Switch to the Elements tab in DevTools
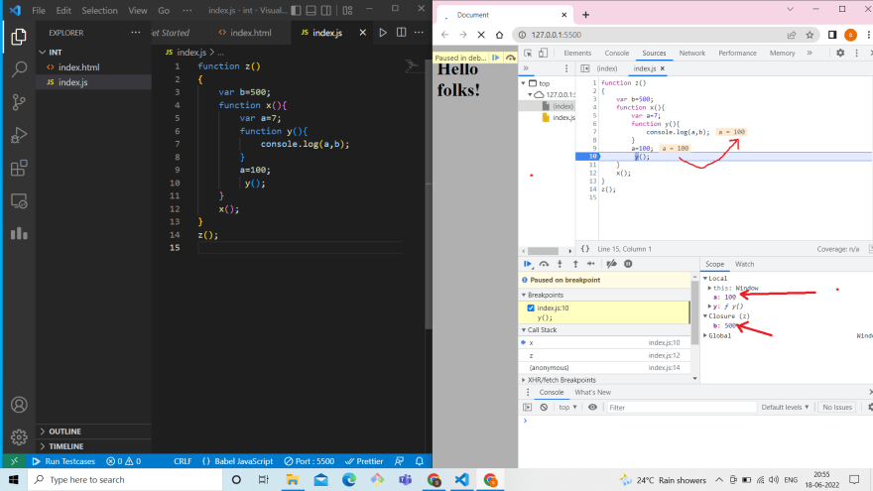The image size is (873, 491). [x=577, y=53]
